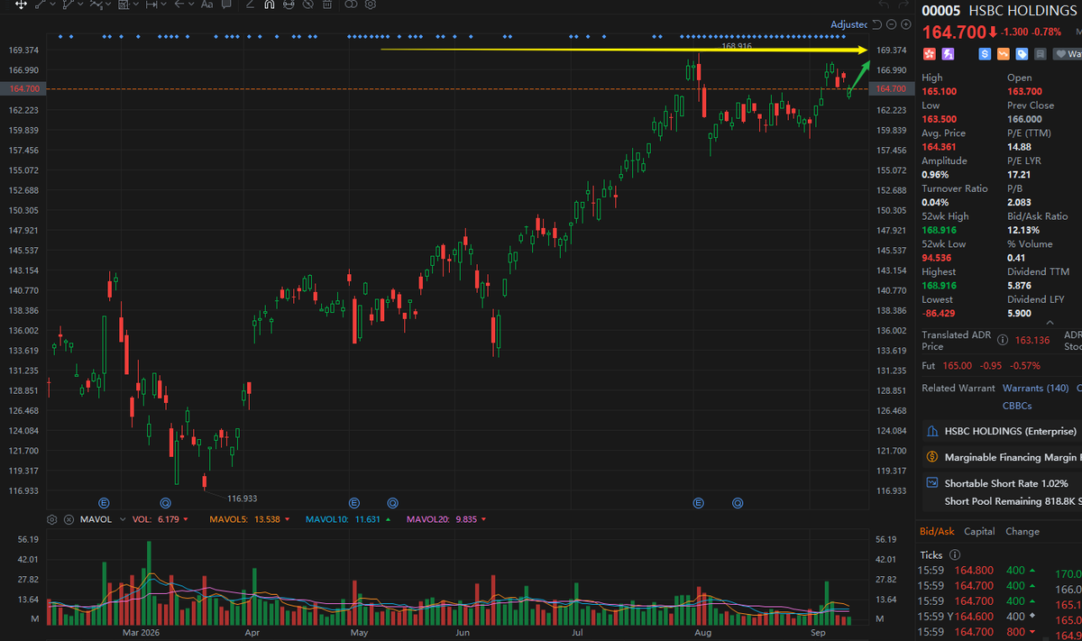The image size is (1082, 641).
Task: Switch to the Capital tab
Action: pyautogui.click(x=979, y=531)
